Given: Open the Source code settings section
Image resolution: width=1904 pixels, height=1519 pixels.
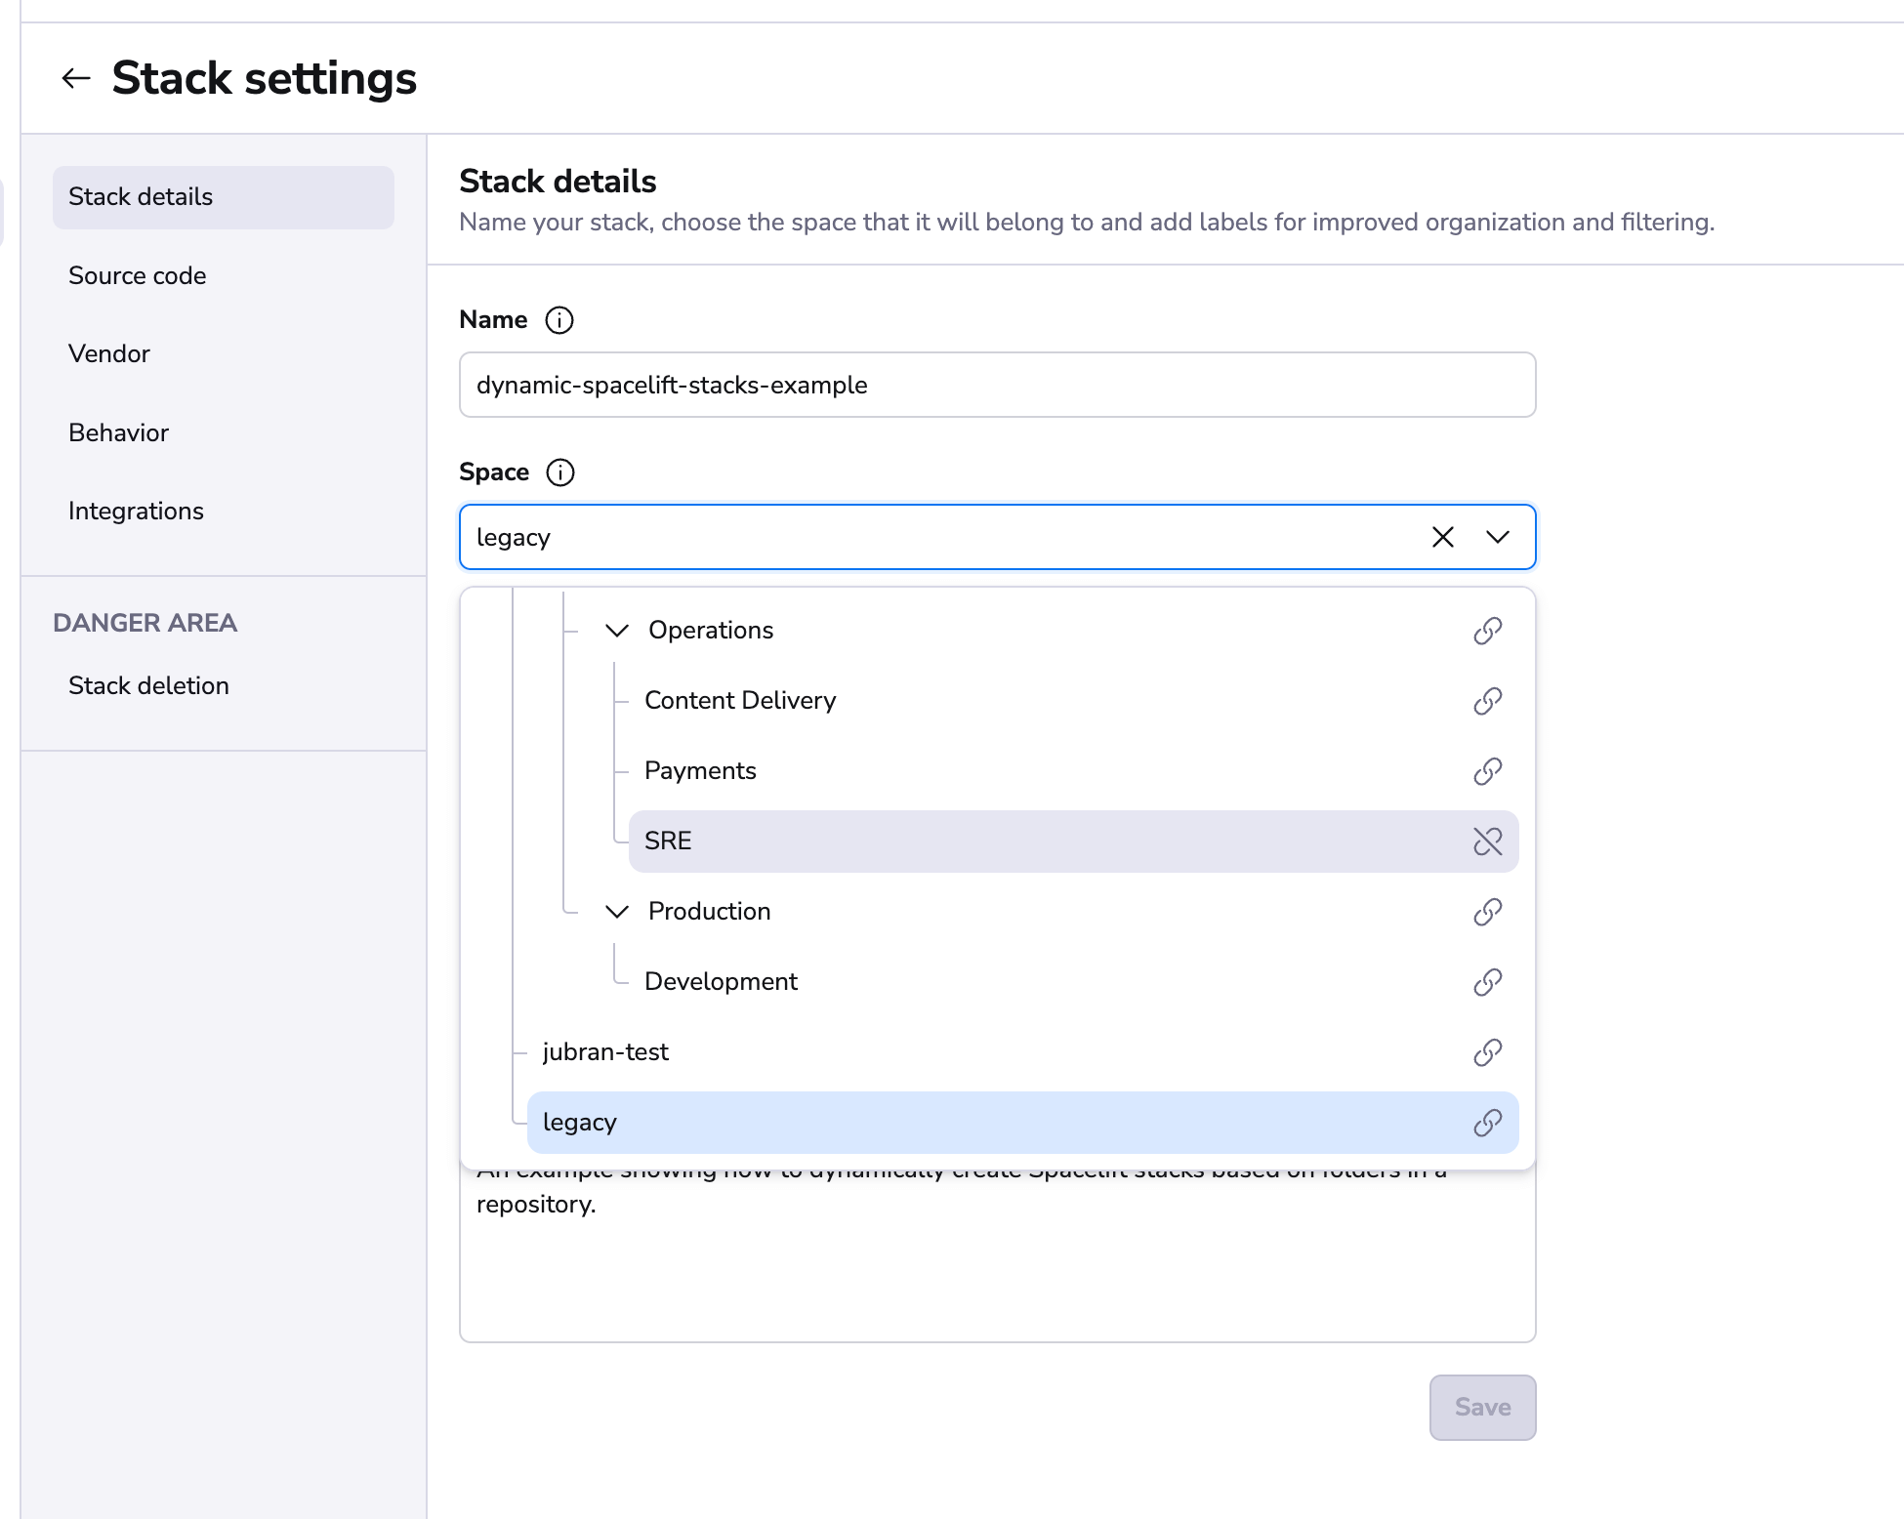Looking at the screenshot, I should point(138,276).
